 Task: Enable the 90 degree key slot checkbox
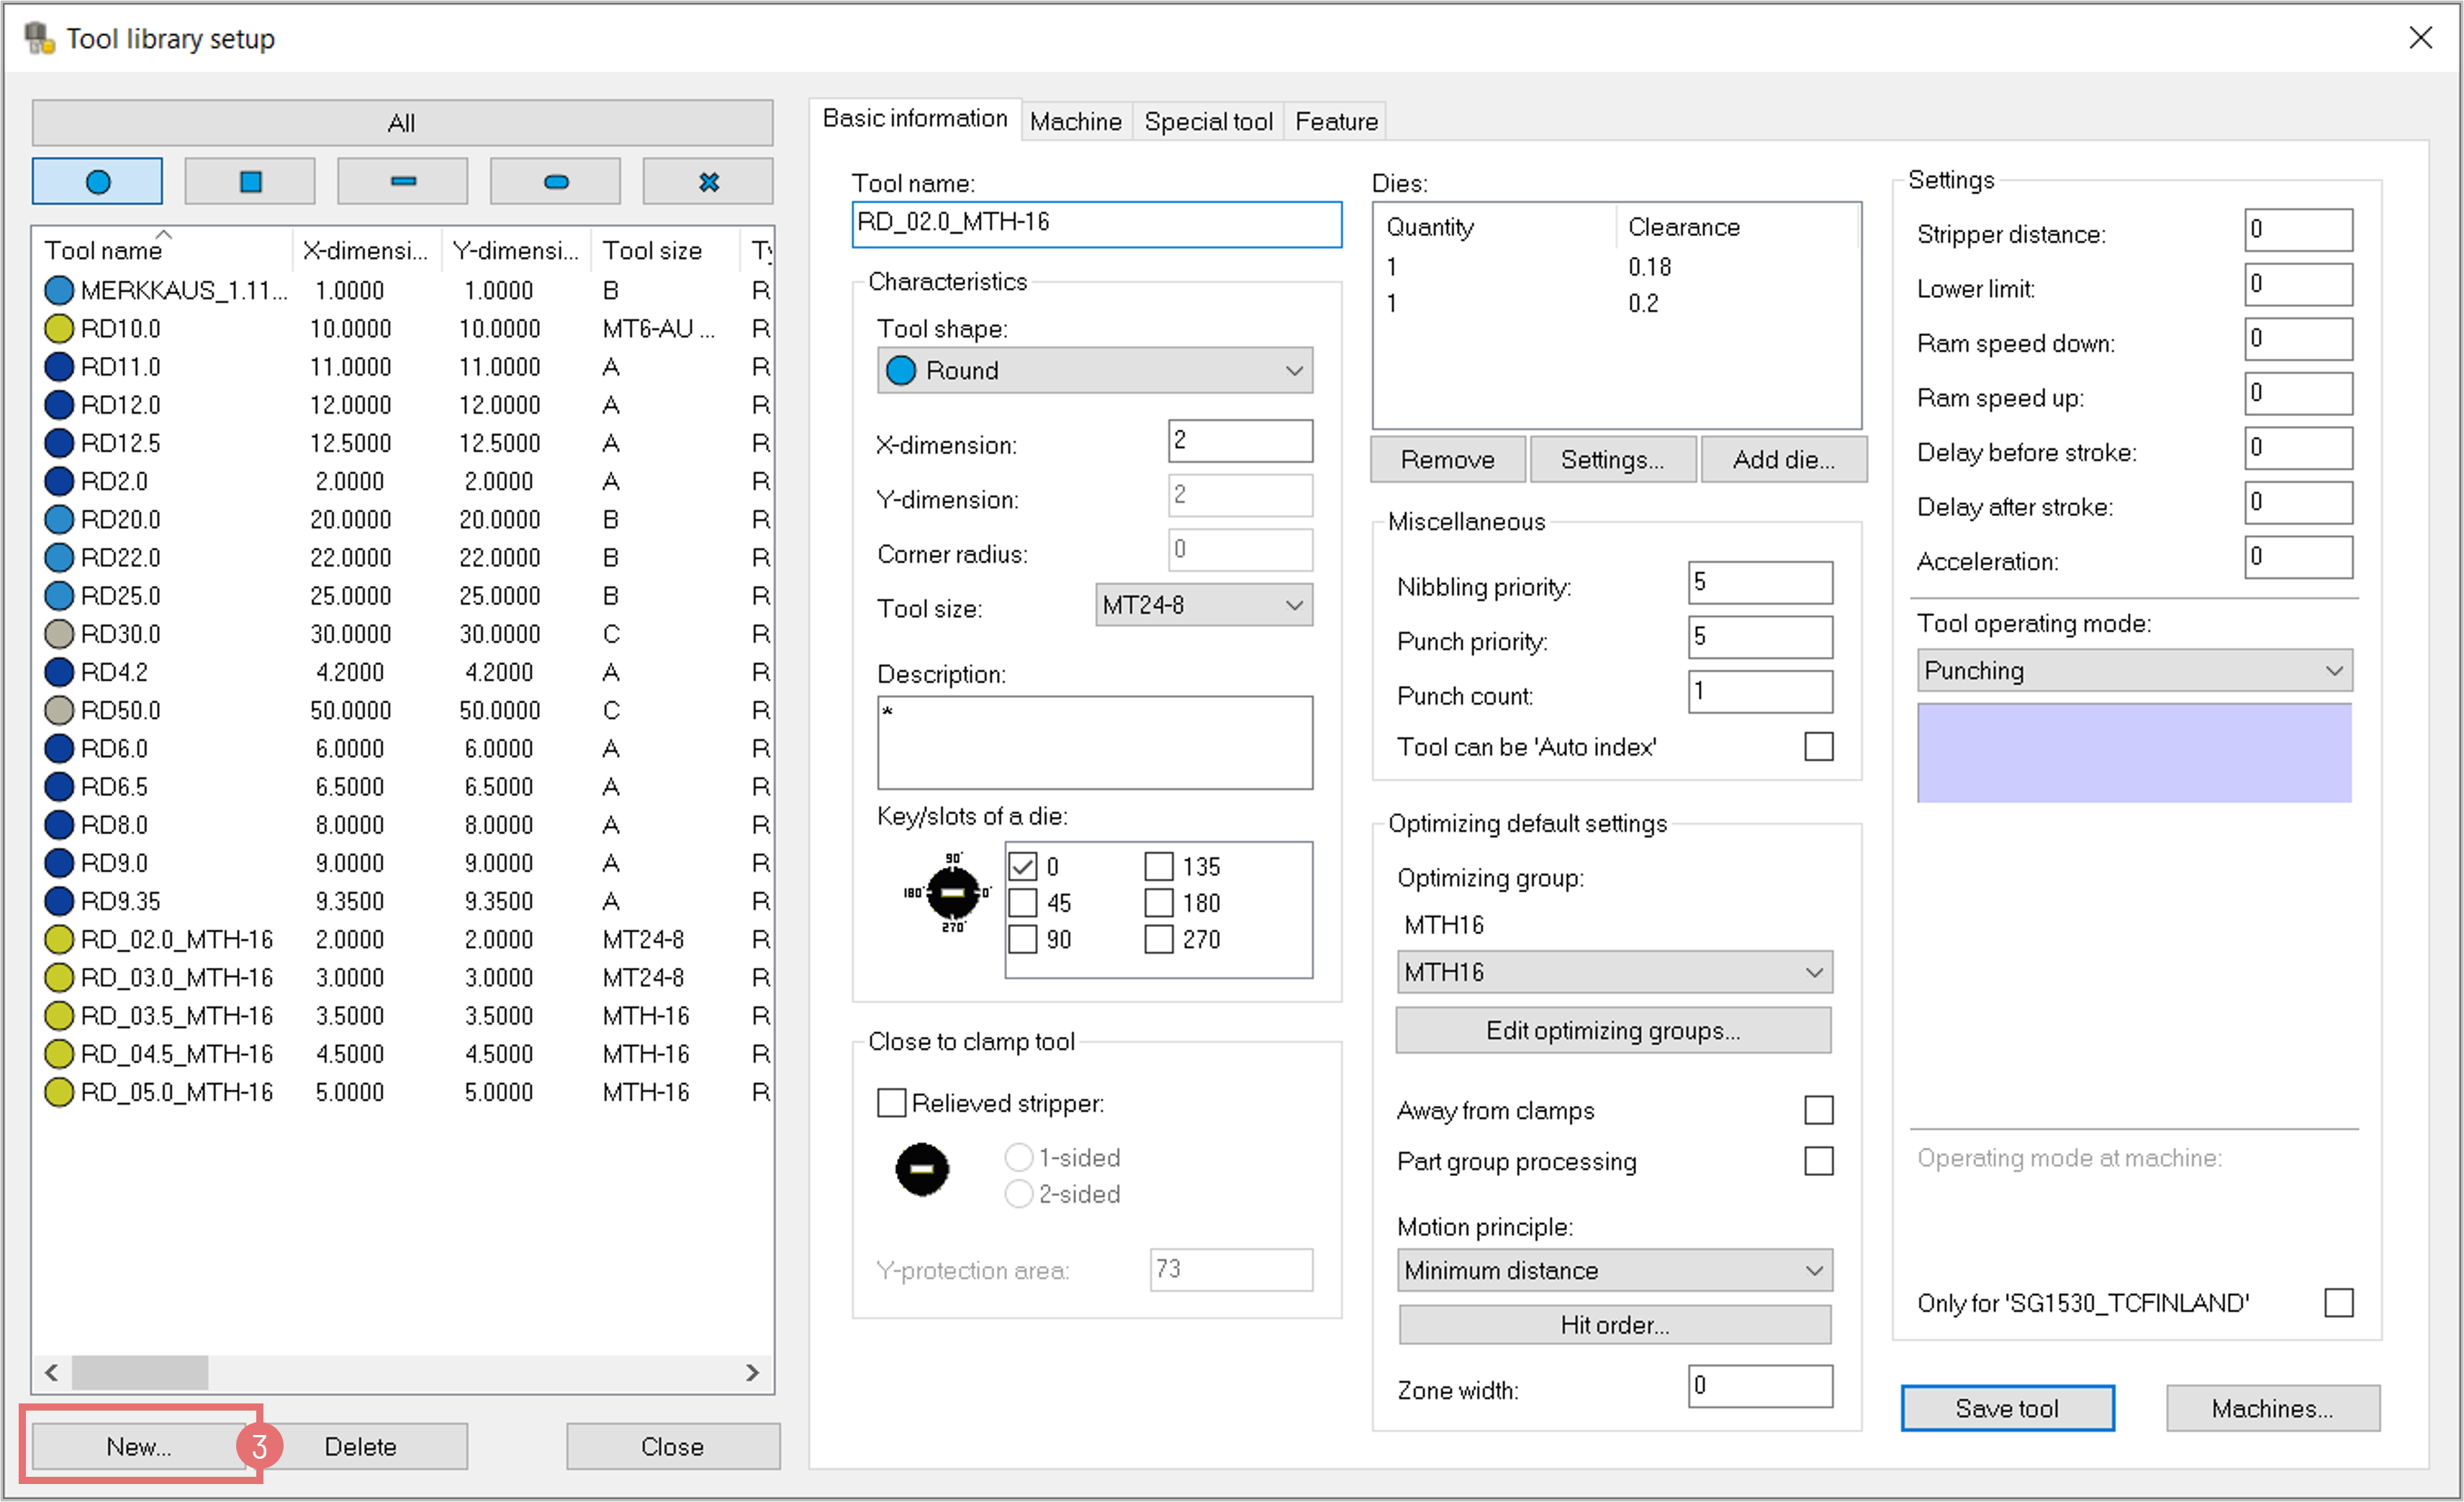(1022, 939)
